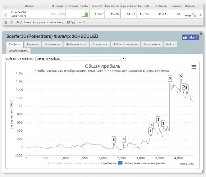Check the Scarfer36 row checkbox
This screenshot has width=206, height=177.
coord(6,15)
